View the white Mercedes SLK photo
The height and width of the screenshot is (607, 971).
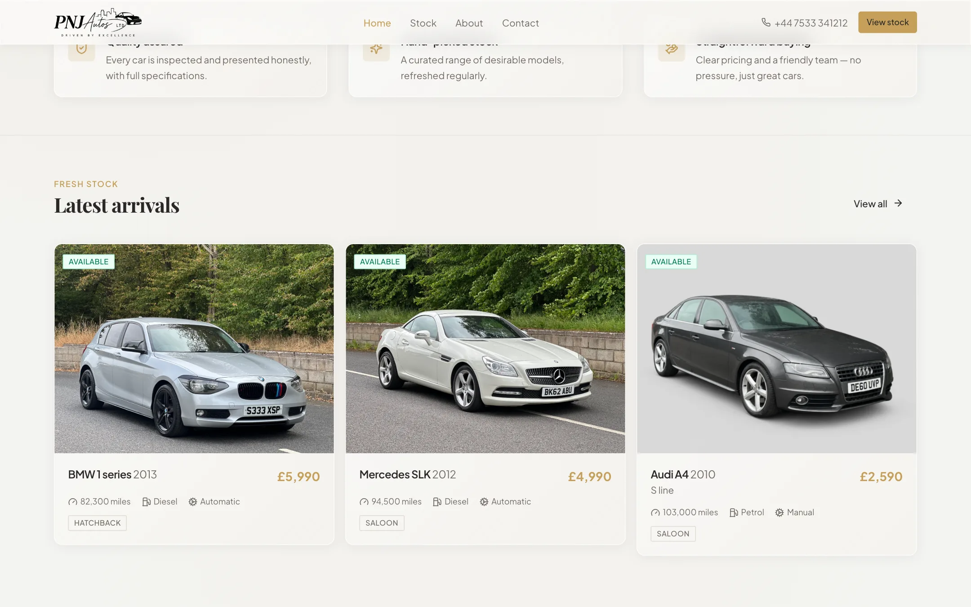click(485, 348)
